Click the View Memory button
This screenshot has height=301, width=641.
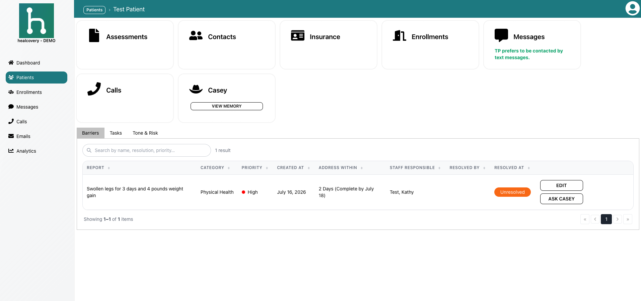(x=227, y=106)
